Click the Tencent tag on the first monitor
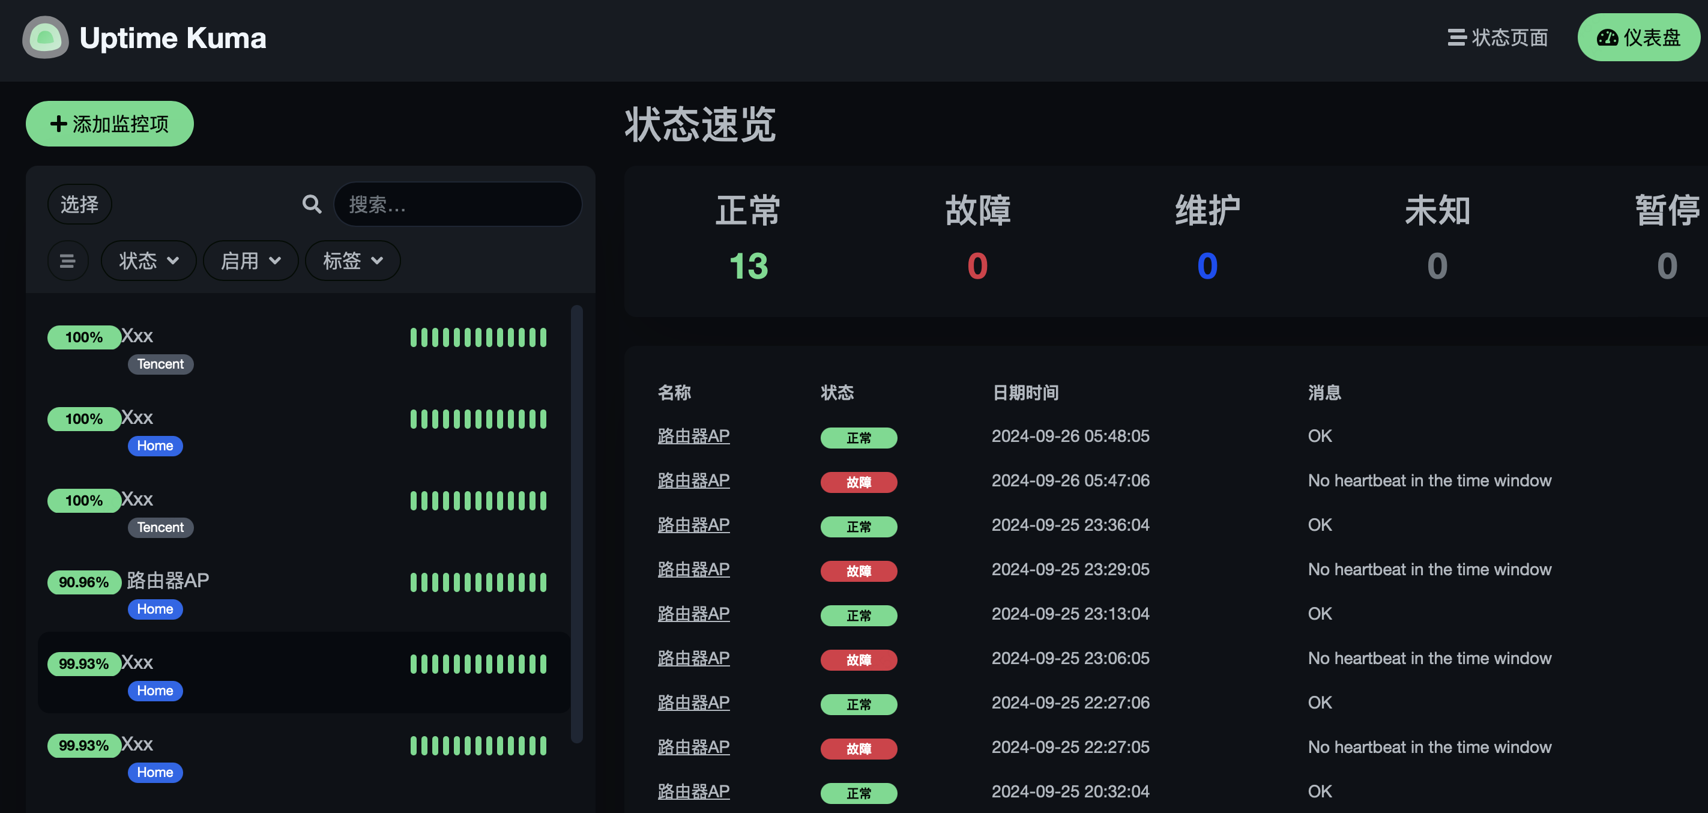Image resolution: width=1708 pixels, height=813 pixels. click(160, 364)
